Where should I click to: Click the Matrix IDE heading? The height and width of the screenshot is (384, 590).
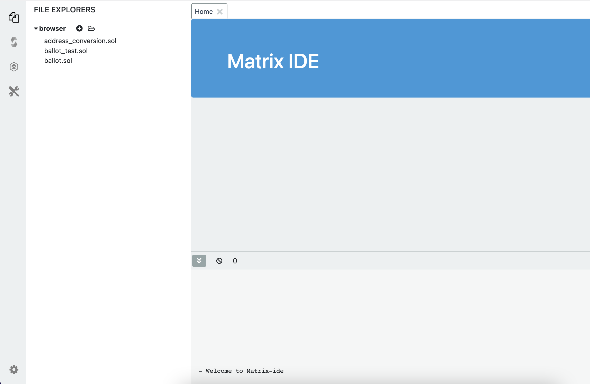click(273, 61)
